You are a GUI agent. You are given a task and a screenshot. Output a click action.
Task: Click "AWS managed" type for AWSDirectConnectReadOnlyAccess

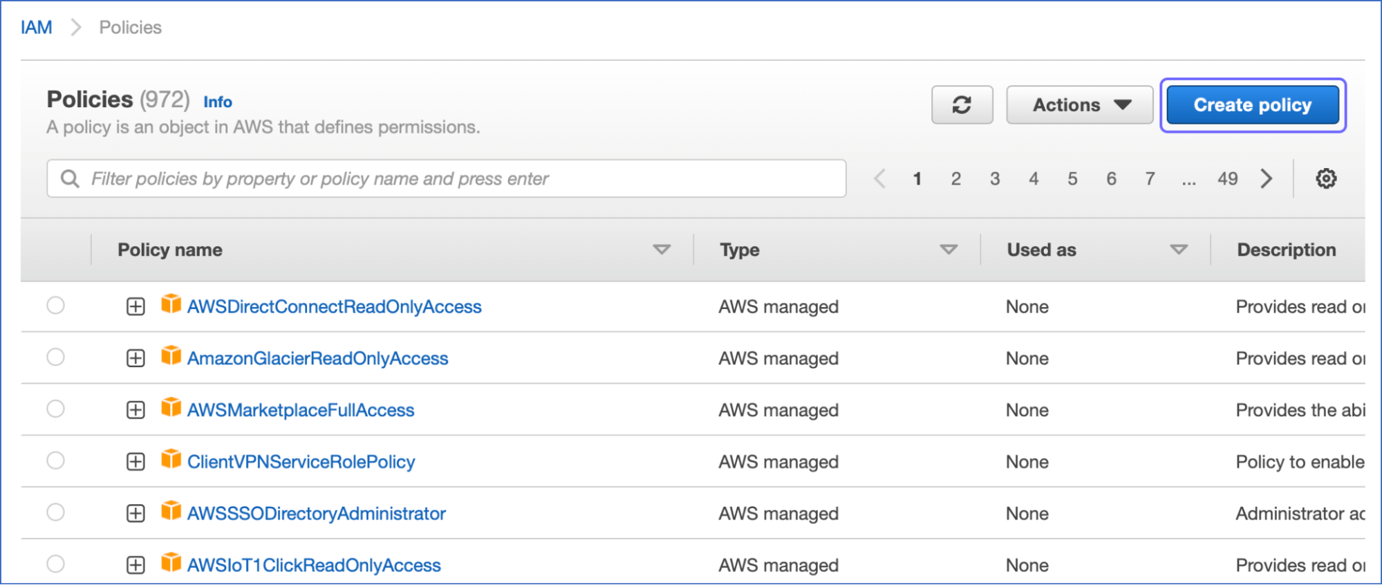point(778,306)
